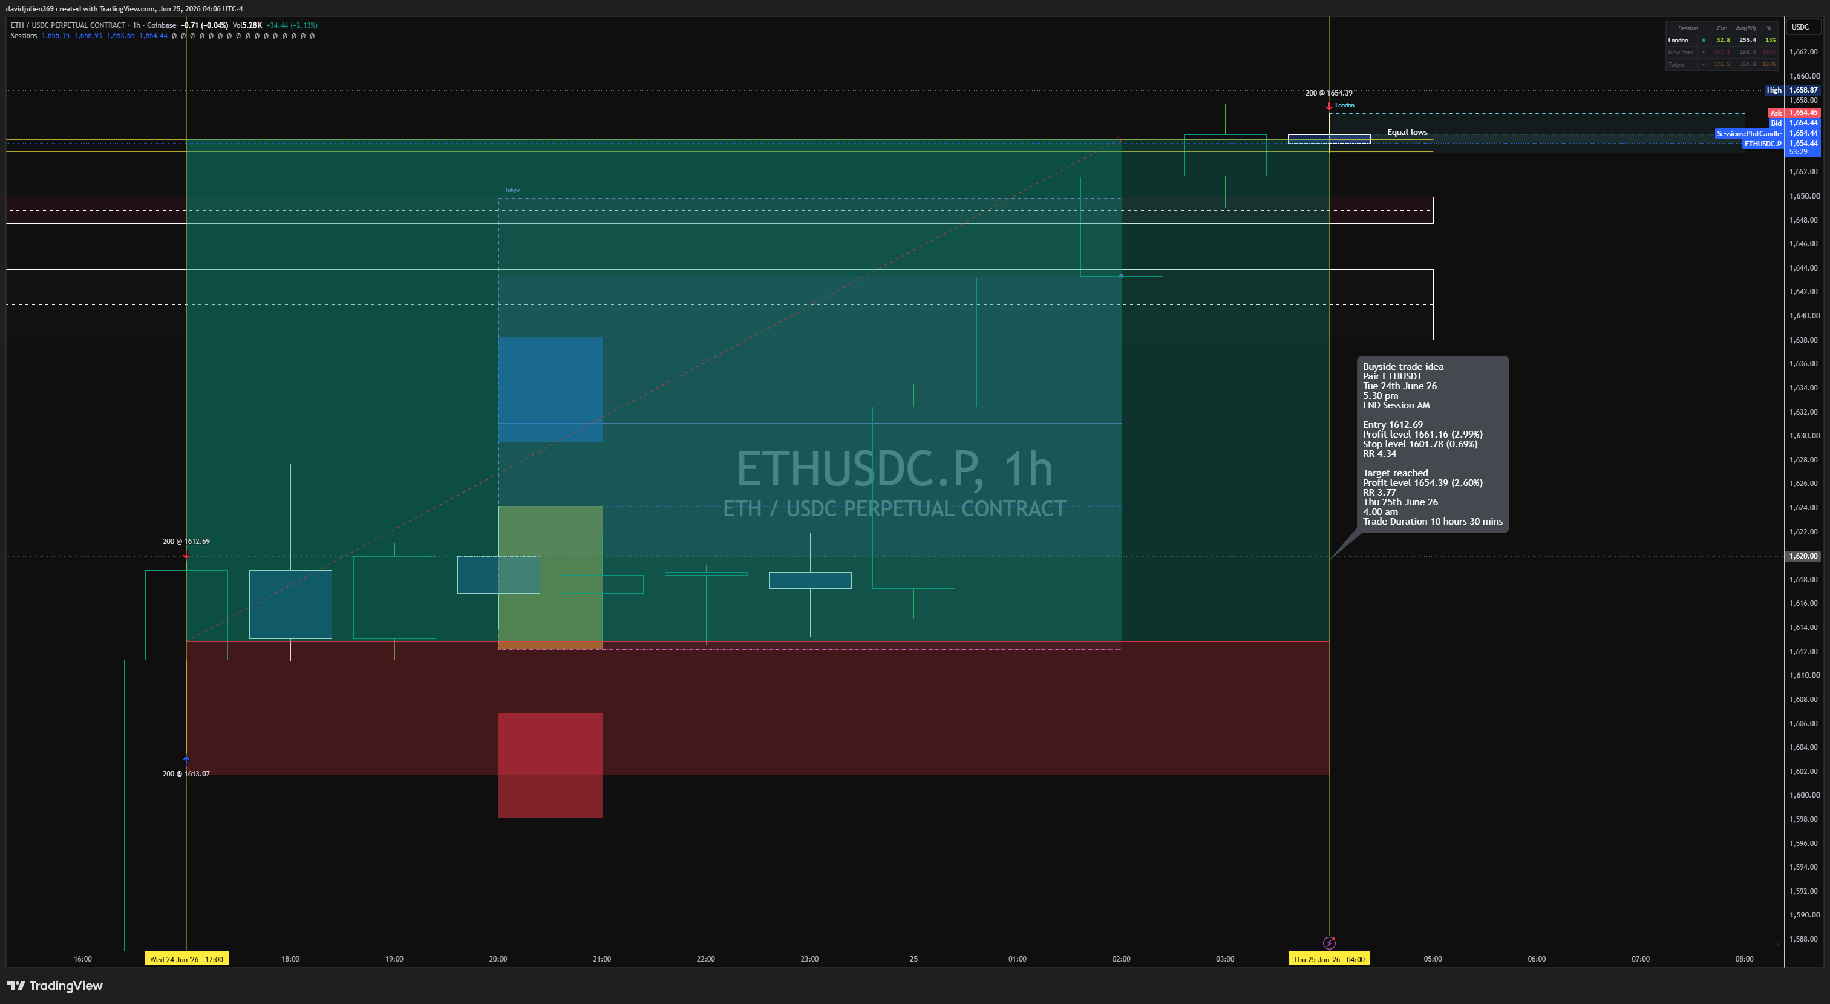Click the New York row in session table
The width and height of the screenshot is (1830, 1004).
coord(1721,52)
